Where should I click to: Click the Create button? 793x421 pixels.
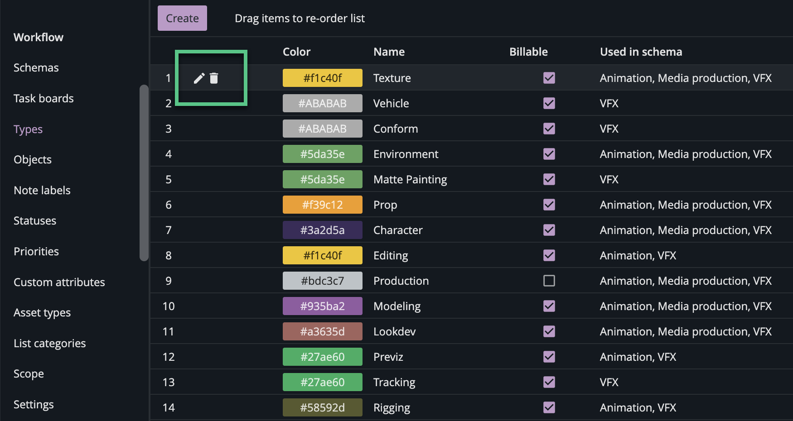click(182, 18)
